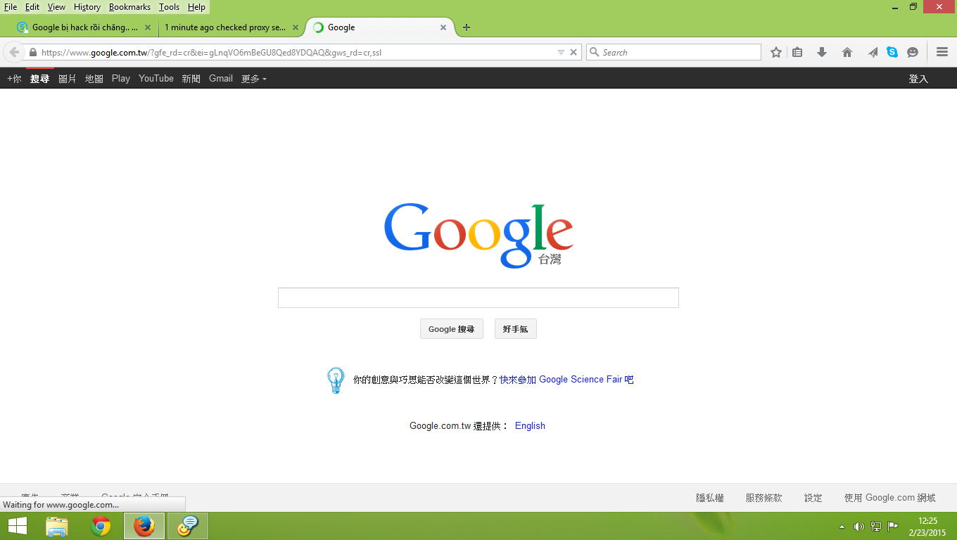This screenshot has height=540, width=957.
Task: Click the 好手氣 lucky button
Action: click(x=516, y=329)
